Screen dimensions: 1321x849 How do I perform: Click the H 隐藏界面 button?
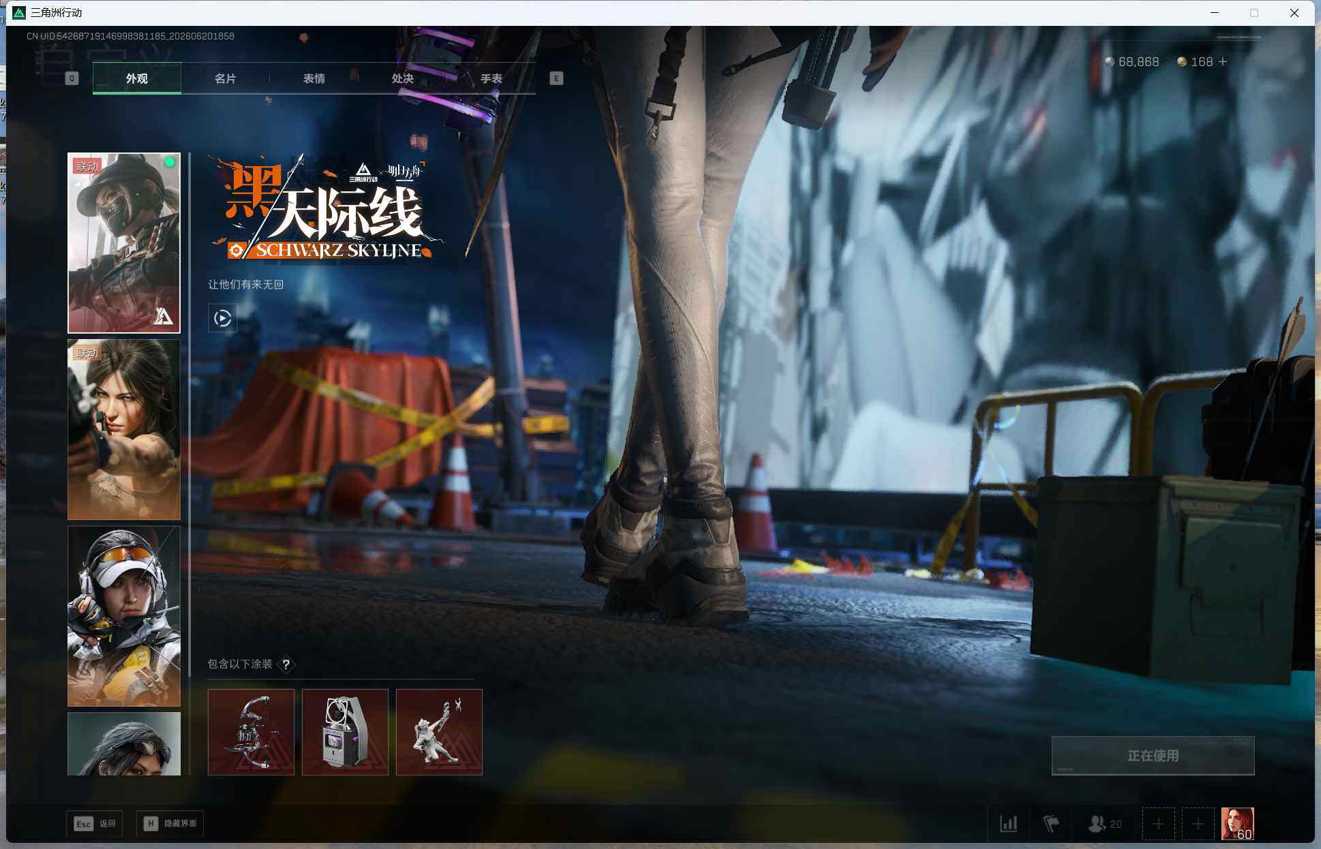pyautogui.click(x=170, y=824)
